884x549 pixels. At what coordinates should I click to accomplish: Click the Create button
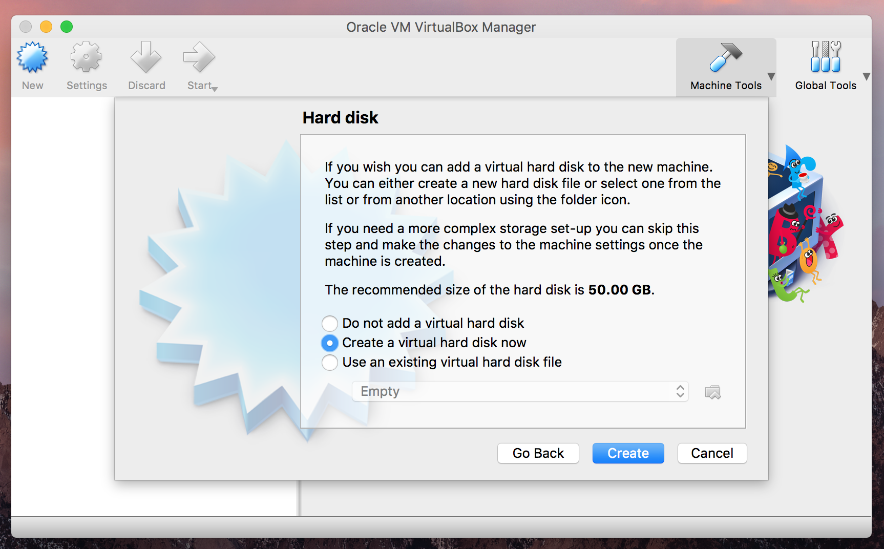tap(628, 453)
